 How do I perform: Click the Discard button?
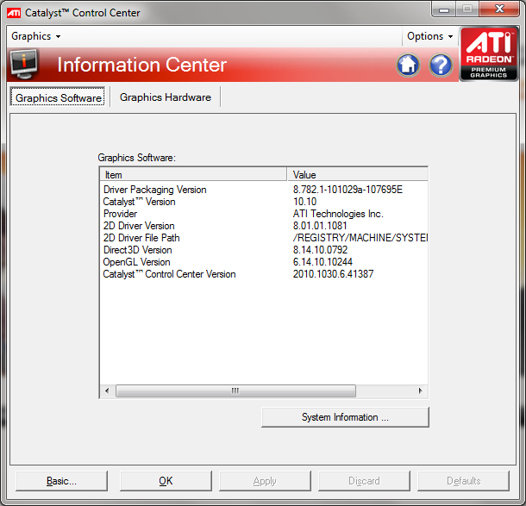[x=364, y=481]
